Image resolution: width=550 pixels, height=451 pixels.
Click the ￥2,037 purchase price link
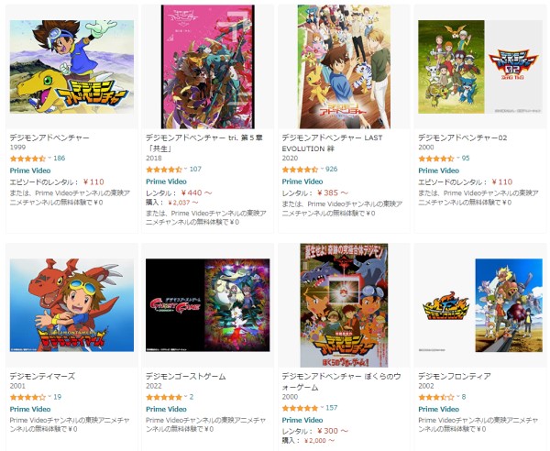(183, 203)
